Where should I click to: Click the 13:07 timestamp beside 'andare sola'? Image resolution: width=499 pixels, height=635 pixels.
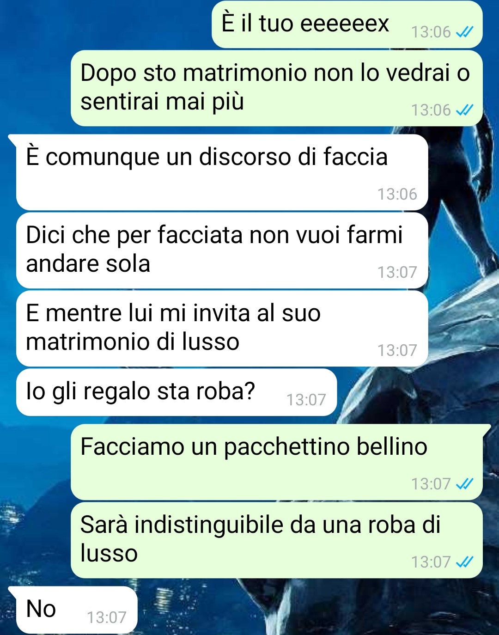point(397,272)
